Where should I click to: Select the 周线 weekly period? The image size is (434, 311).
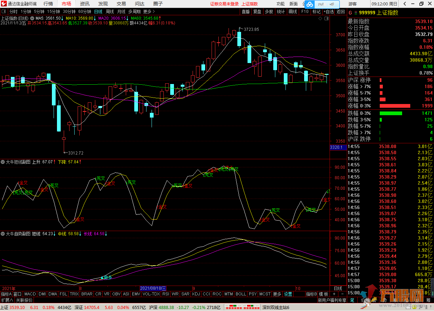(110, 12)
